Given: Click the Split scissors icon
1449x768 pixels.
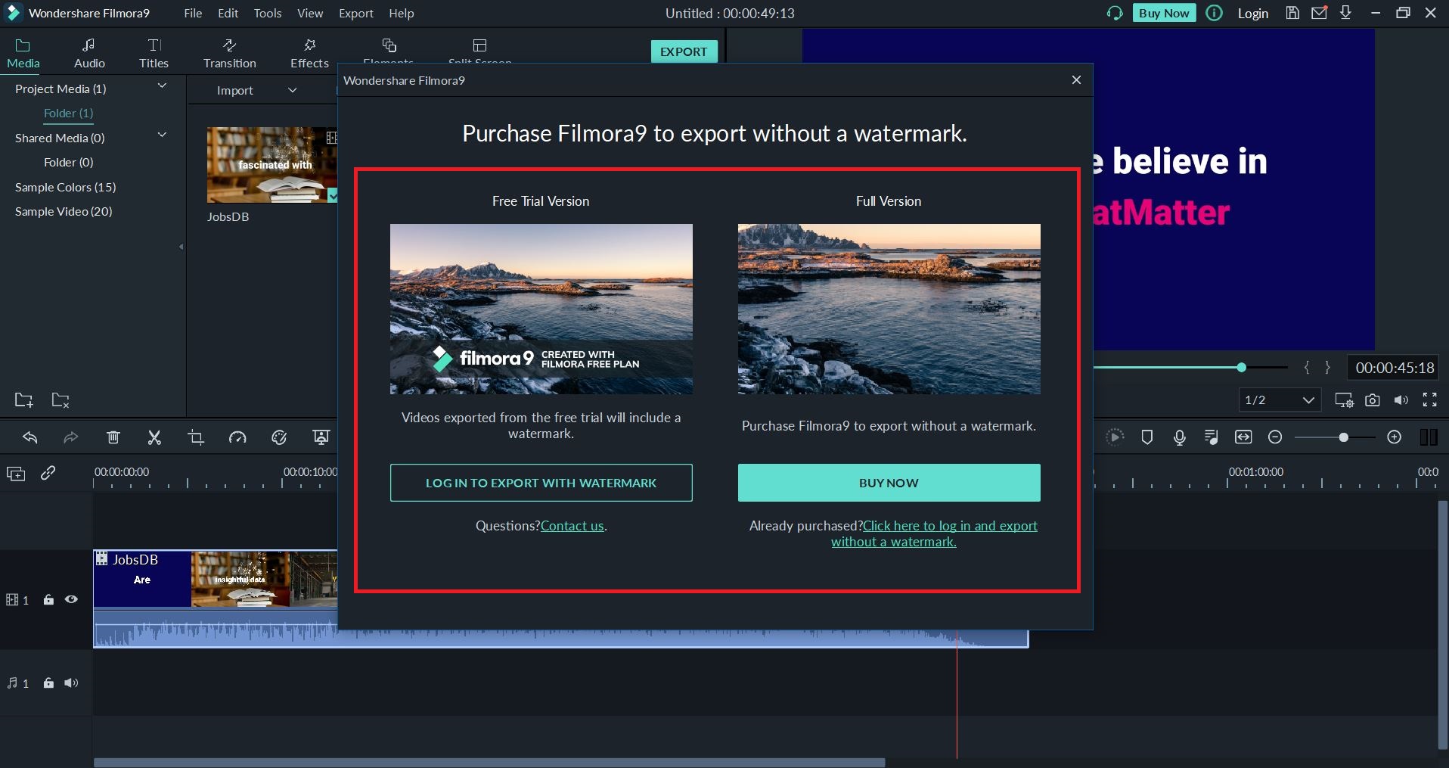Looking at the screenshot, I should (x=154, y=437).
